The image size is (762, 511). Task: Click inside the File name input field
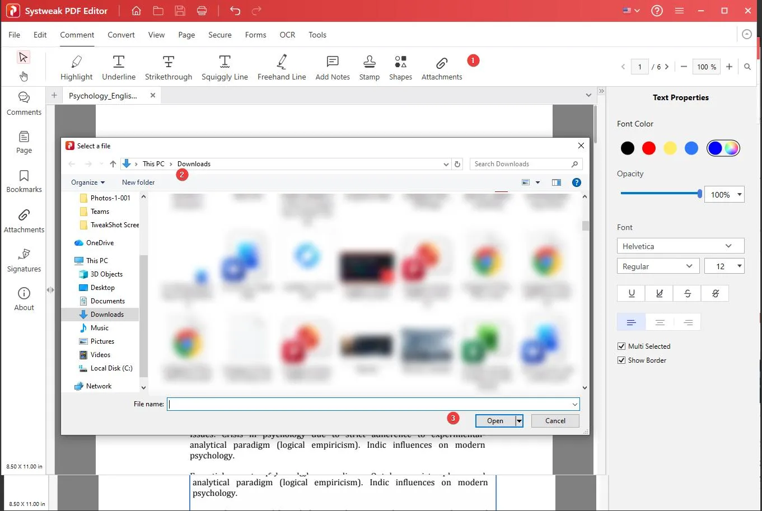pos(370,404)
